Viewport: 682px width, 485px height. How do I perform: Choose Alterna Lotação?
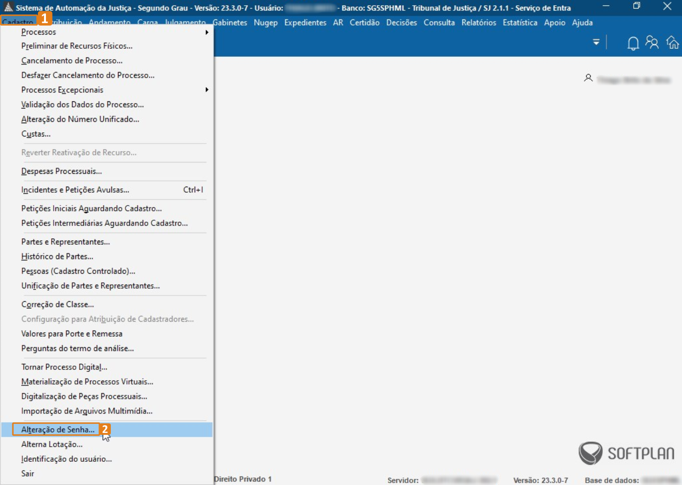[x=107, y=444]
